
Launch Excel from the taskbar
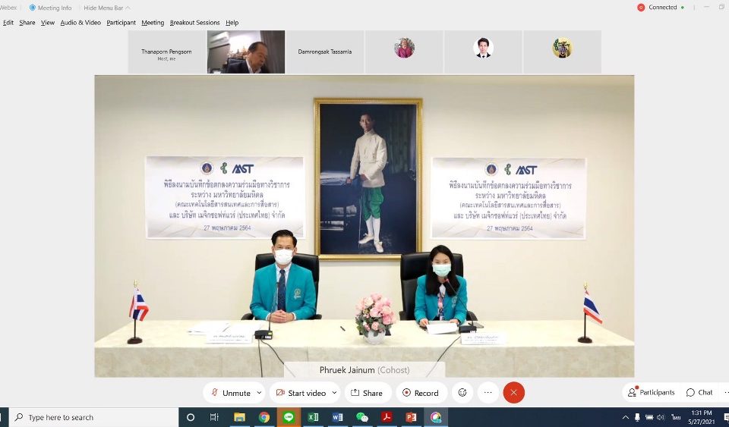pos(313,417)
